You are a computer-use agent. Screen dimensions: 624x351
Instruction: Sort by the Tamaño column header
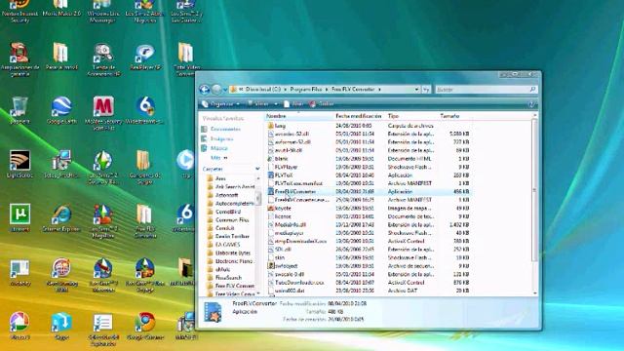[454, 116]
